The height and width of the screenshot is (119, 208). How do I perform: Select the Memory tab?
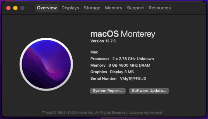point(114,8)
